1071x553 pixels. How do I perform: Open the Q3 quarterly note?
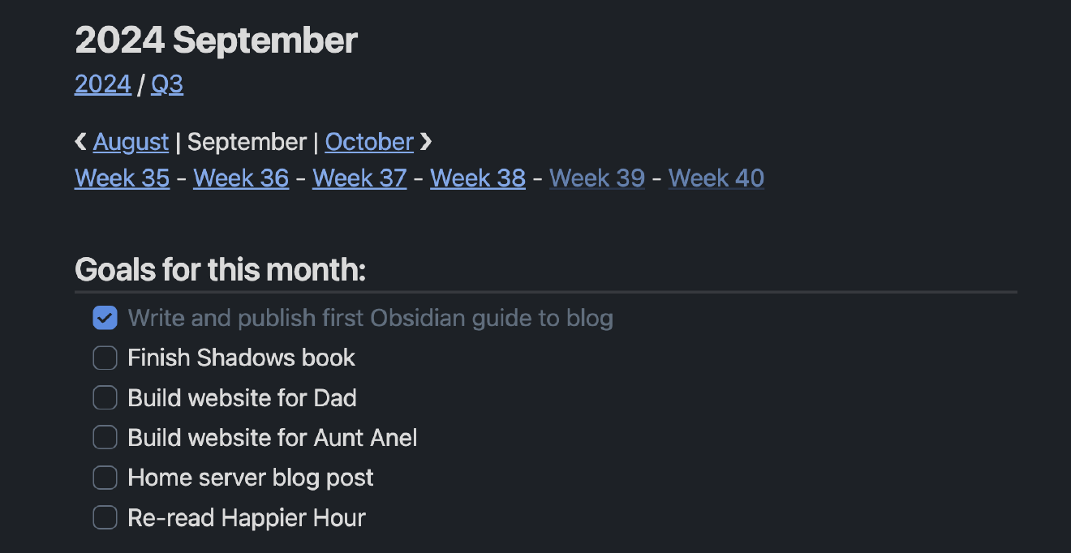pos(167,84)
